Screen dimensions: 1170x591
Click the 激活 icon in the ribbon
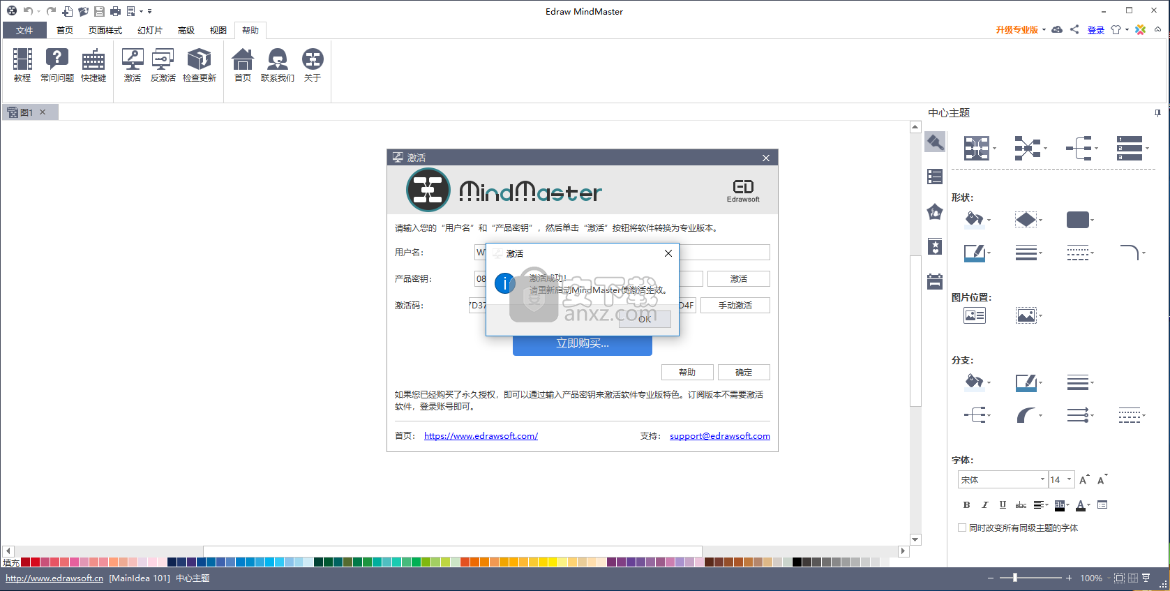tap(133, 65)
